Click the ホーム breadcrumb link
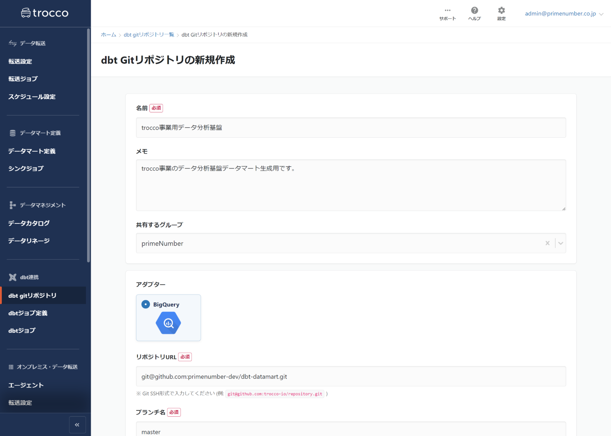The image size is (611, 436). coord(109,35)
